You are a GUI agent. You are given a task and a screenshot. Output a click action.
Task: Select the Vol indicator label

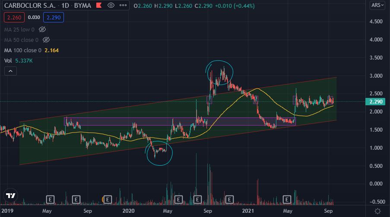8,61
